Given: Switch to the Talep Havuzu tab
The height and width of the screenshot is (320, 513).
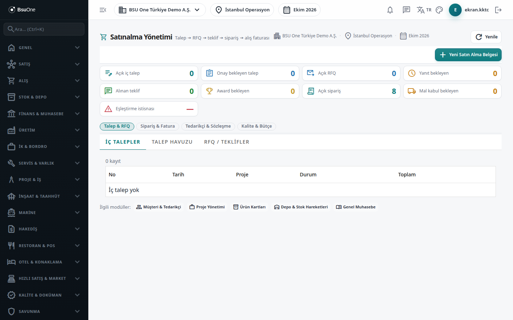Looking at the screenshot, I should click(x=172, y=142).
